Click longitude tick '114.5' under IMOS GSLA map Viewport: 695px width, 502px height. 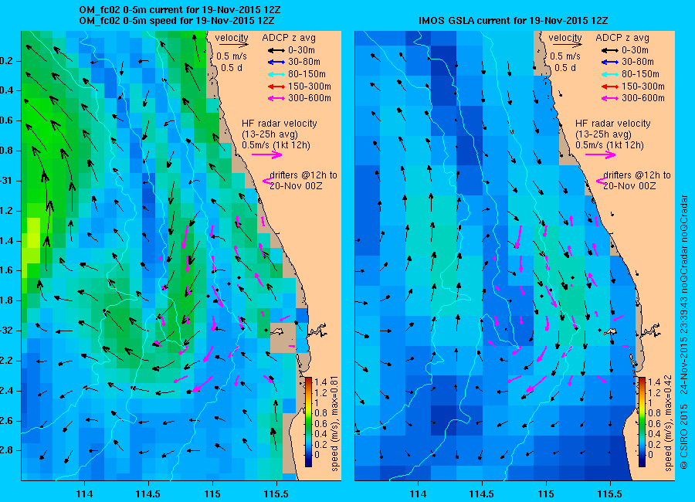(x=482, y=494)
